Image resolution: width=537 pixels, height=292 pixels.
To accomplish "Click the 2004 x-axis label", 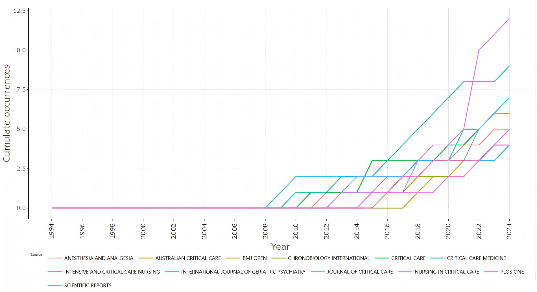I will (x=204, y=231).
